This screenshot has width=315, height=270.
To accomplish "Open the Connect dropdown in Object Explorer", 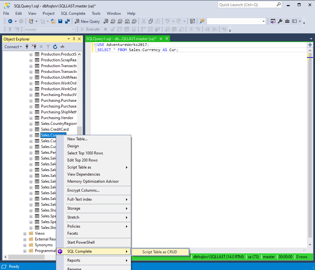I will 13,47.
